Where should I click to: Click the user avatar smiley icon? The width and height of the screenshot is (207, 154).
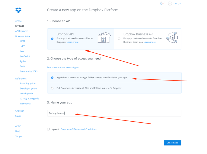click(170, 4)
